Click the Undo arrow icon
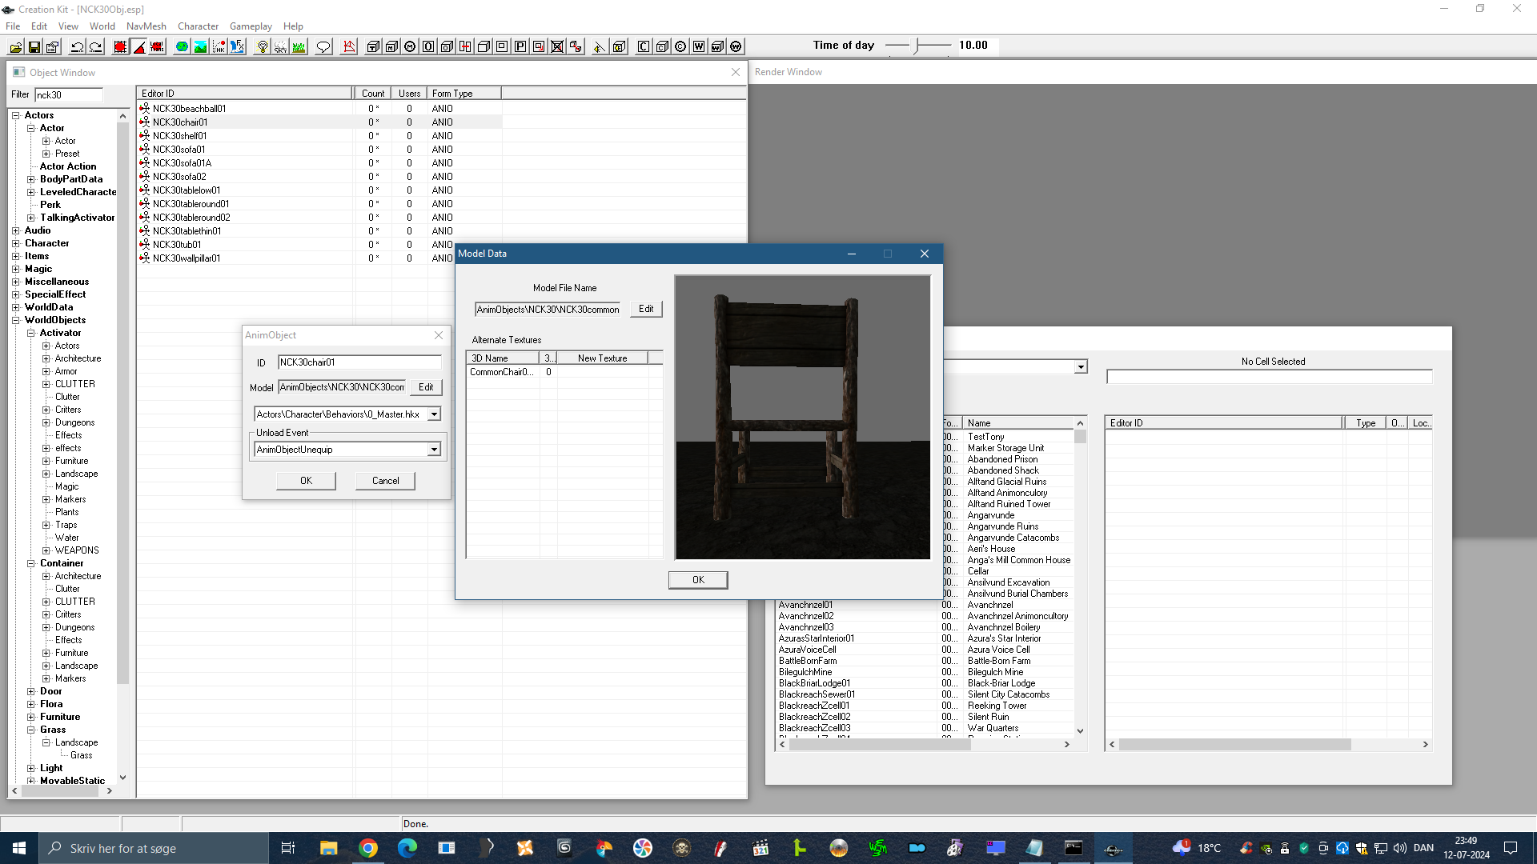 [77, 46]
